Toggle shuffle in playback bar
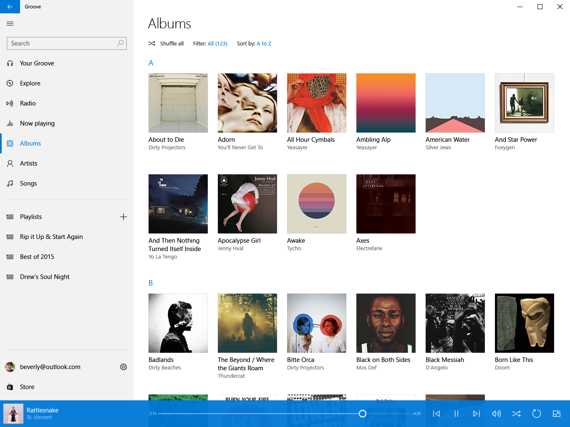This screenshot has height=427, width=570. [517, 414]
